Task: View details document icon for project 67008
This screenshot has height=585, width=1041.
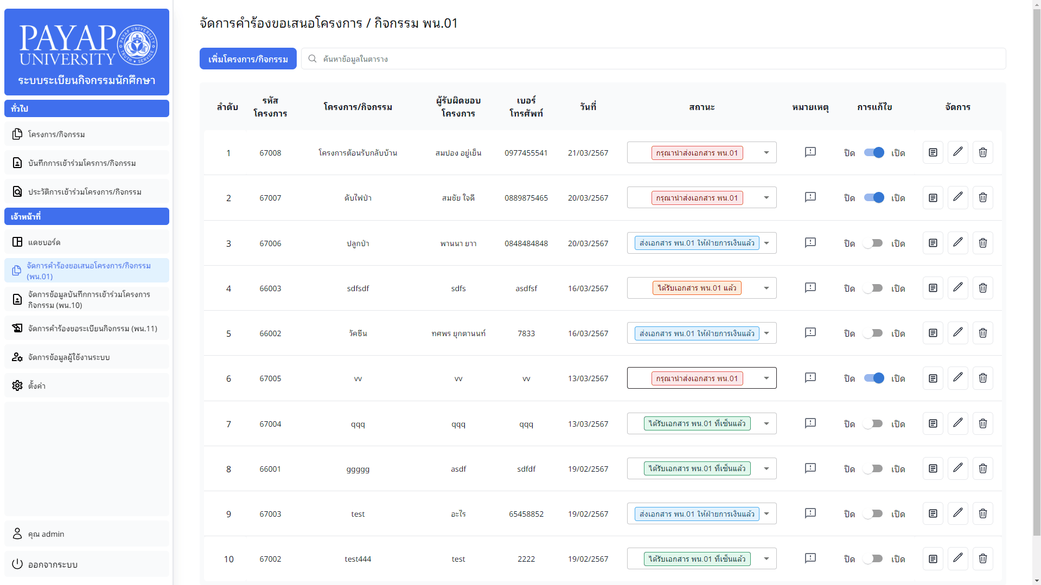Action: pyautogui.click(x=933, y=152)
